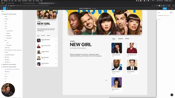Open the History menu
The height and width of the screenshot is (98, 175).
(19, 1)
